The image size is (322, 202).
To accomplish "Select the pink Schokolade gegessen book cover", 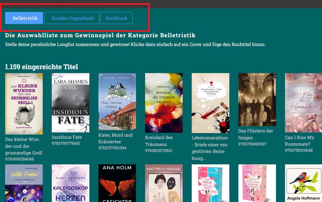I will [257, 183].
